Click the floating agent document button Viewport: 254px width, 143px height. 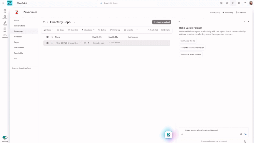point(168,135)
